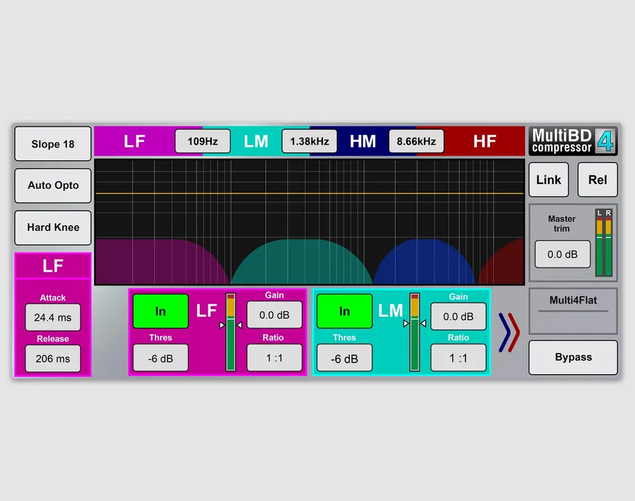Switch the Hard Knee setting
Image resolution: width=635 pixels, height=501 pixels.
point(53,228)
